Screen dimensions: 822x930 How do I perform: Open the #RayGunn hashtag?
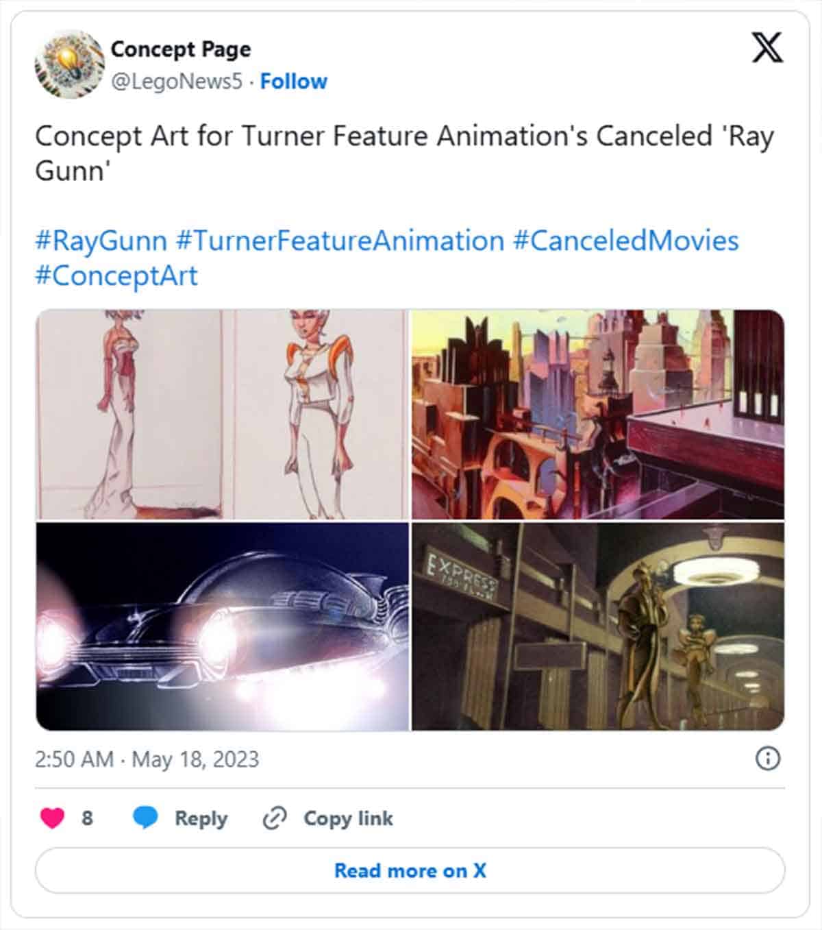coord(101,241)
